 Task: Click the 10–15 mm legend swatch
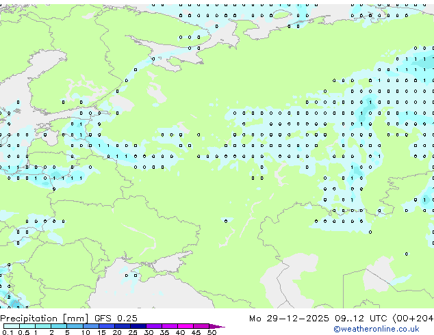click(x=90, y=326)
